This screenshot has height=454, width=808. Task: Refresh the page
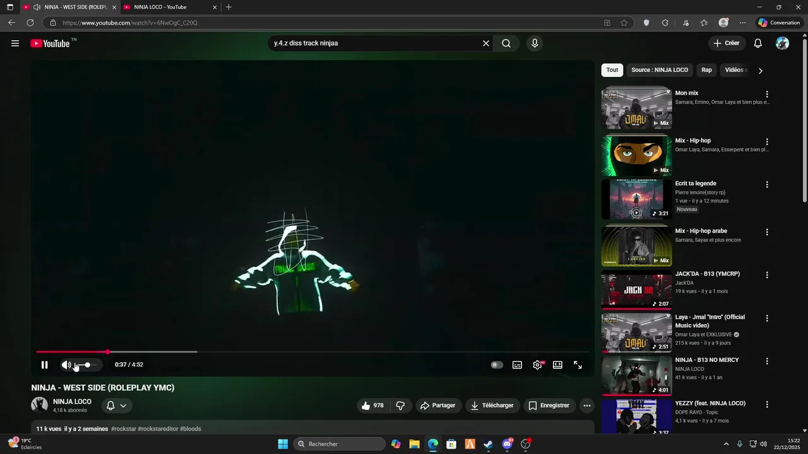point(30,23)
